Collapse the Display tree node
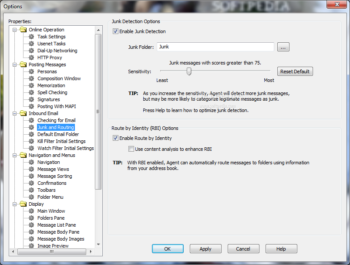350x265 pixels. tap(14, 204)
